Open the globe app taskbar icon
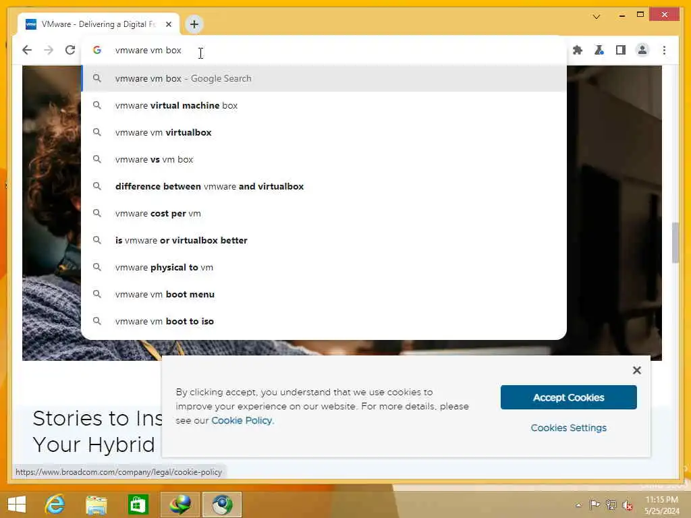 coord(179,505)
